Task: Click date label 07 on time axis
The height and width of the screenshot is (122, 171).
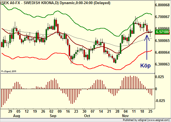Action: pos(93,112)
